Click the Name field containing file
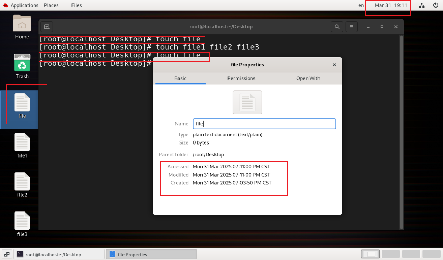Screen dimensions: 443x260 click(x=264, y=124)
